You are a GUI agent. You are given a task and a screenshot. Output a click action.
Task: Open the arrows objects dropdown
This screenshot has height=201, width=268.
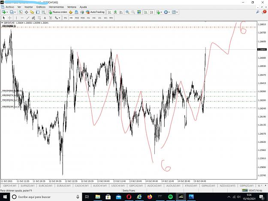coord(57,18)
